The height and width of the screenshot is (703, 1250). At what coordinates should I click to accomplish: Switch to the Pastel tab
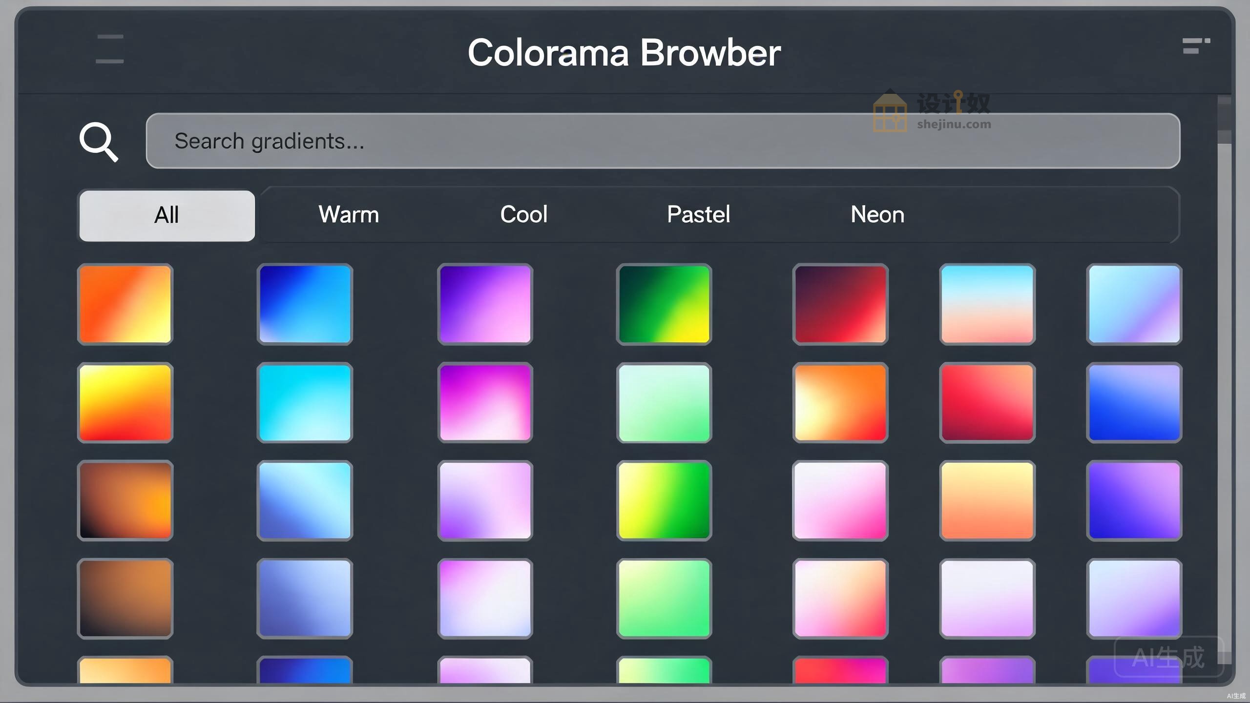pyautogui.click(x=698, y=214)
